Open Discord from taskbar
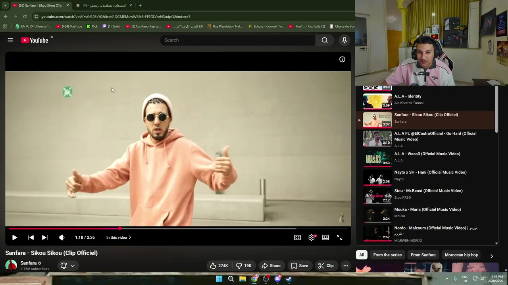The width and height of the screenshot is (508, 285). pyautogui.click(x=277, y=279)
